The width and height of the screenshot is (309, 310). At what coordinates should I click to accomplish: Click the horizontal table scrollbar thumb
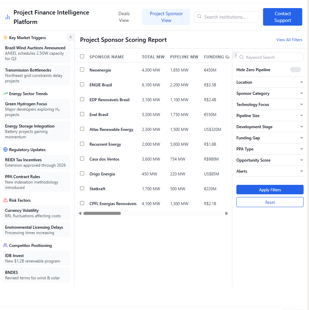click(x=102, y=213)
